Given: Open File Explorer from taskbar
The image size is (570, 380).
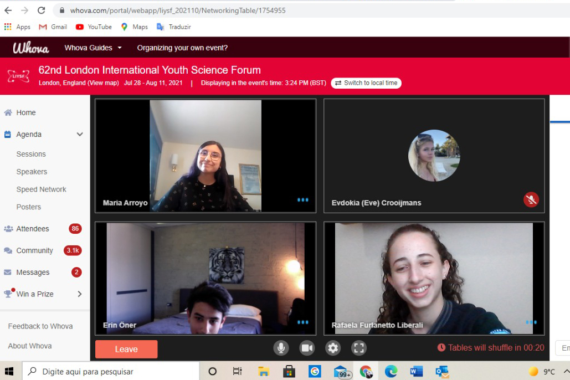Looking at the screenshot, I should pos(263,371).
